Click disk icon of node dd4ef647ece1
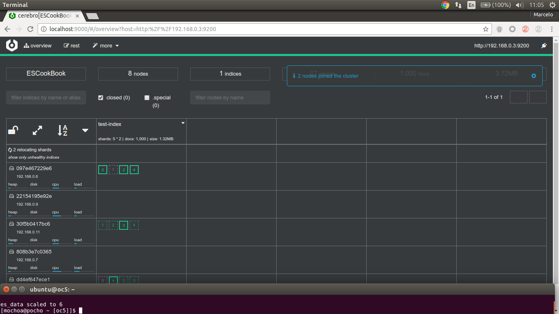This screenshot has width=559, height=314. pos(11,280)
